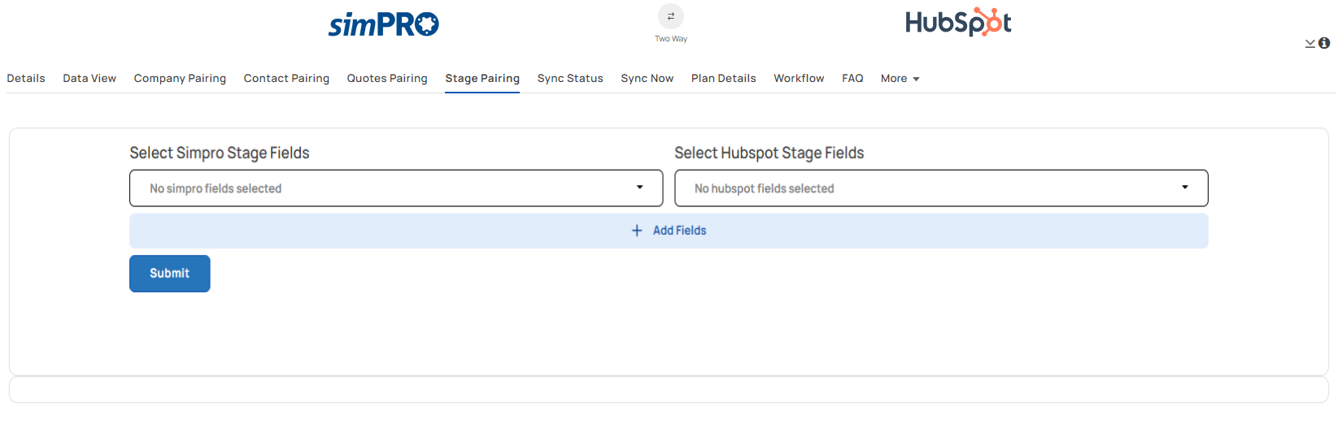Open the Workflow tab

click(799, 79)
